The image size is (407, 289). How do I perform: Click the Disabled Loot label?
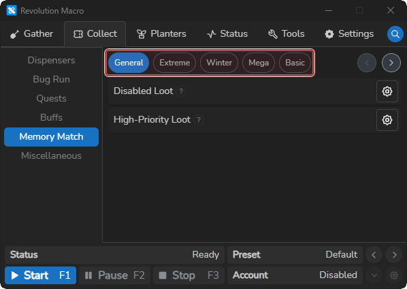pos(144,91)
